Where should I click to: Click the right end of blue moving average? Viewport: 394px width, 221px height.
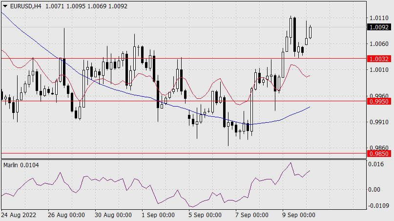310,107
